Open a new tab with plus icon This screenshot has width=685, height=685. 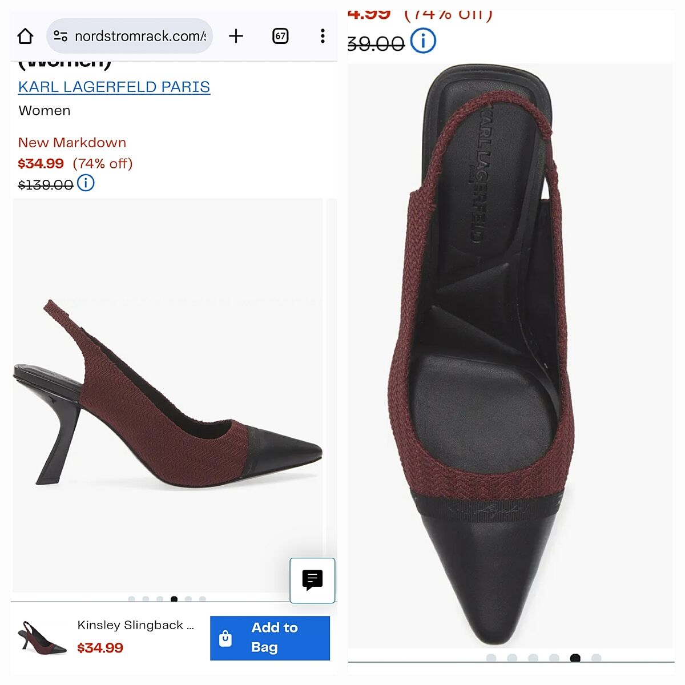point(236,36)
